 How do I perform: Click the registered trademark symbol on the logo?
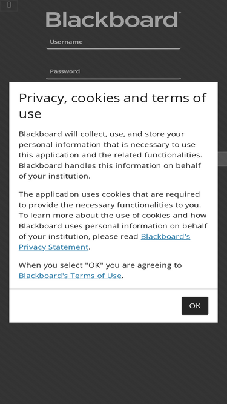(x=179, y=12)
